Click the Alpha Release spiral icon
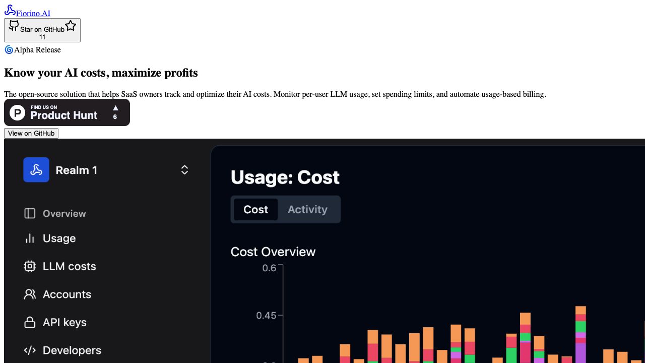This screenshot has width=645, height=363. coord(9,49)
